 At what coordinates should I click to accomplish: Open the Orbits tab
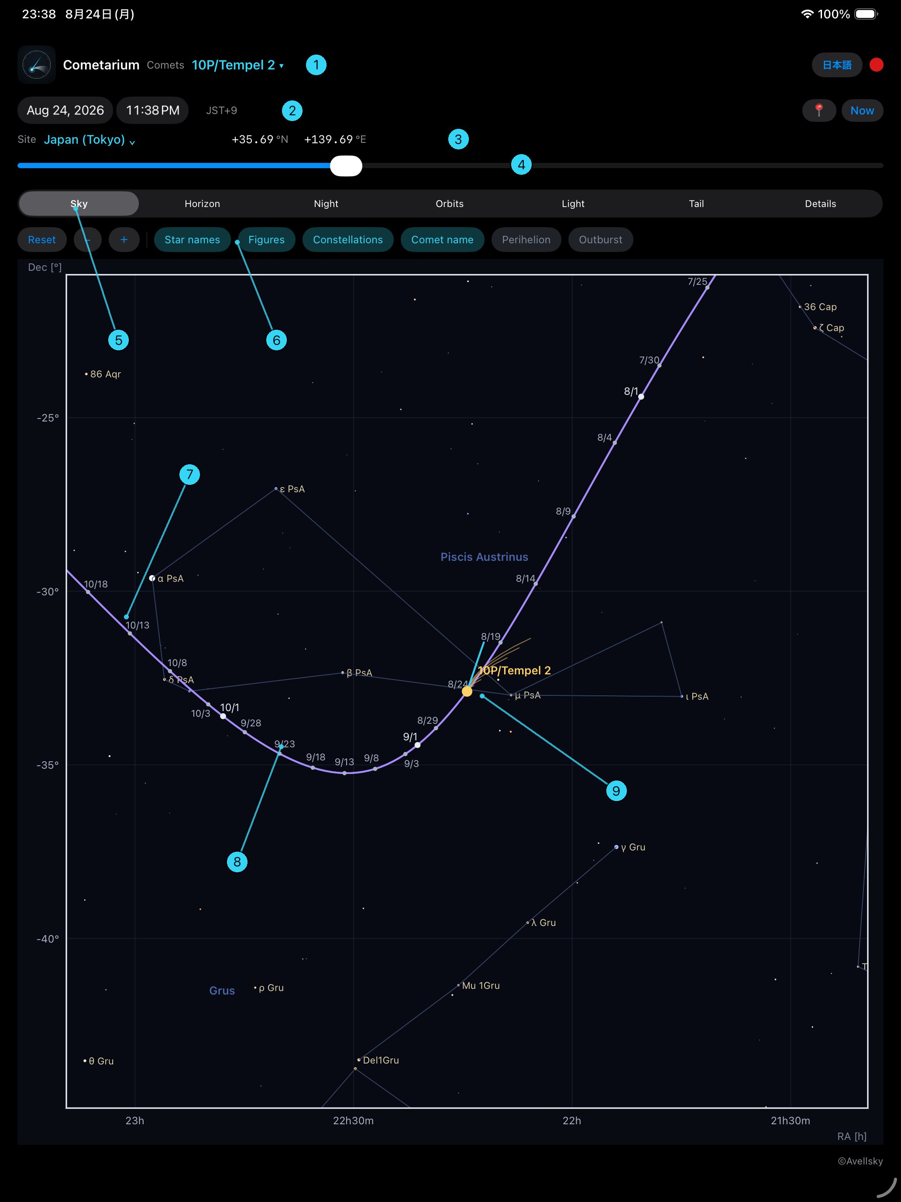click(450, 204)
